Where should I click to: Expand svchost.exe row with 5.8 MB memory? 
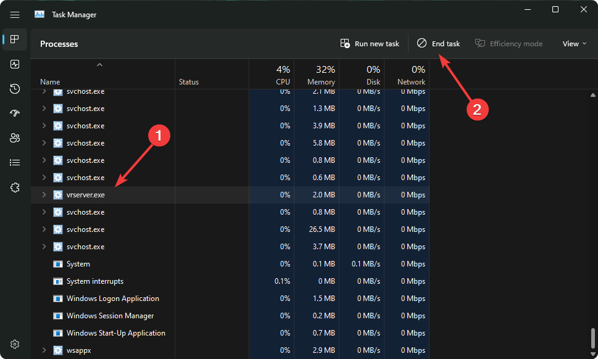(x=44, y=143)
